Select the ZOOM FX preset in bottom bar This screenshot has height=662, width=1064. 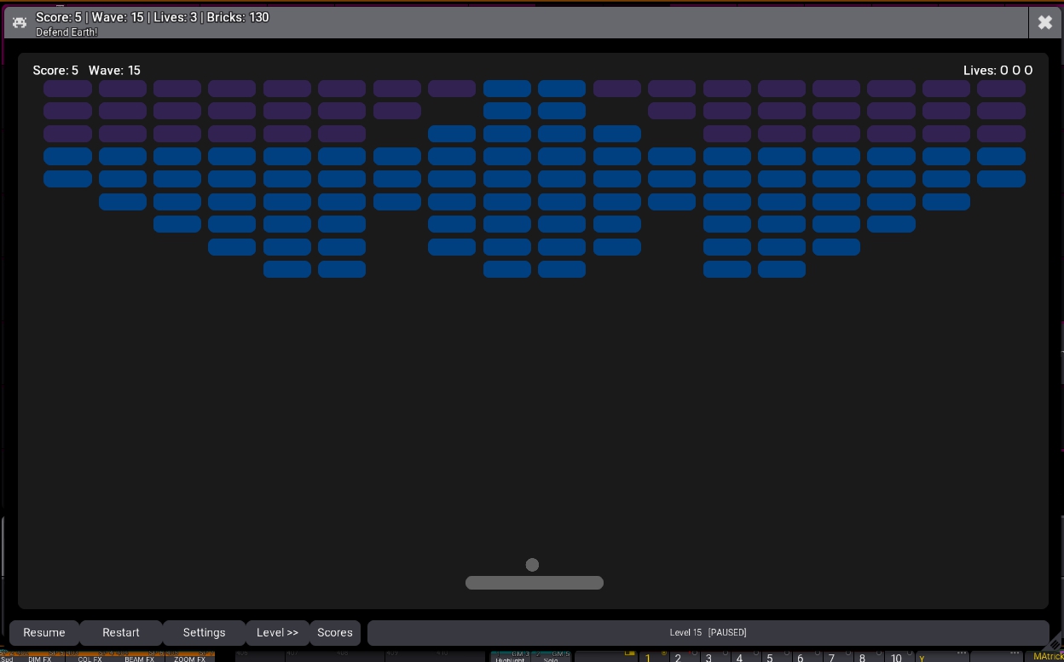pos(189,657)
